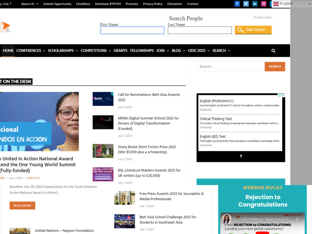
Task: Click the READ MORE button
Action: tap(22, 205)
